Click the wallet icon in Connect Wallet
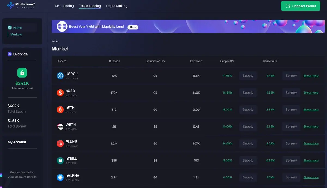327x188 pixels. (x=288, y=6)
